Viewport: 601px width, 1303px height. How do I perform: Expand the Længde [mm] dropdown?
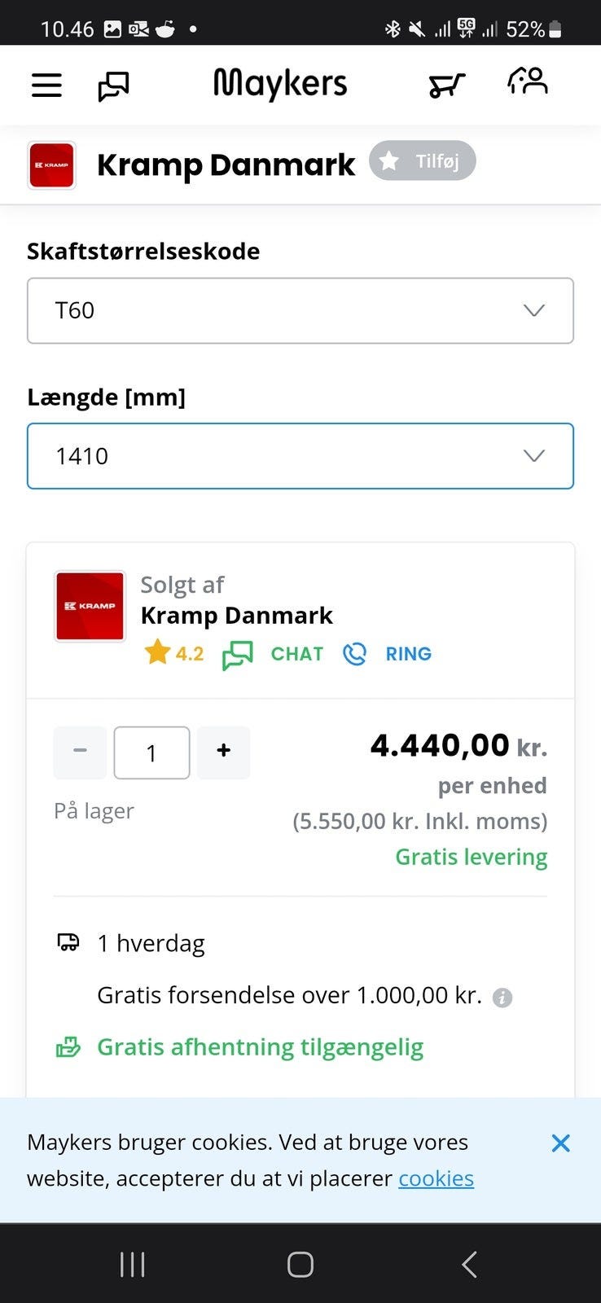point(300,456)
